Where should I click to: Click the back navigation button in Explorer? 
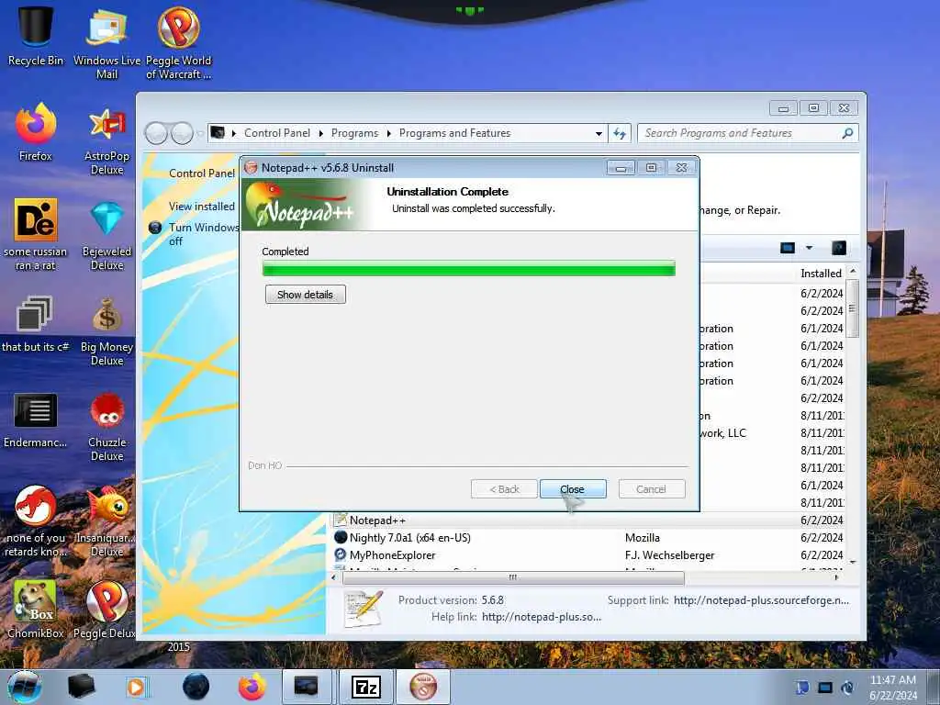coord(156,133)
